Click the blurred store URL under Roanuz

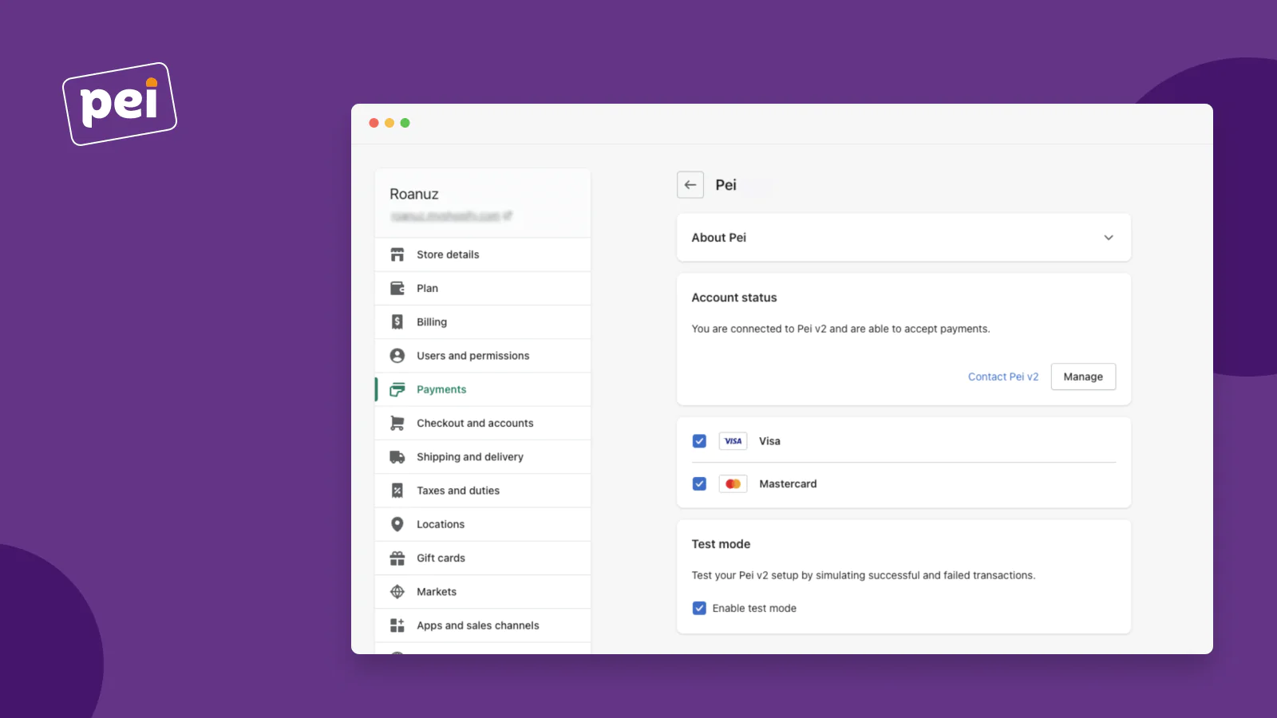(451, 216)
